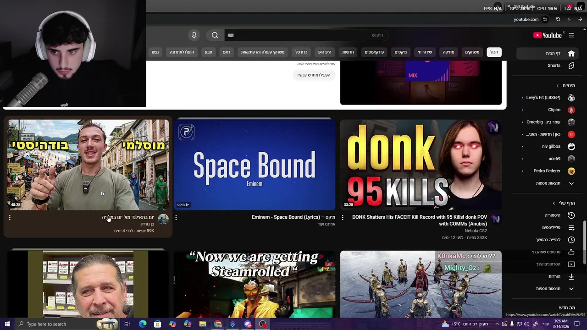This screenshot has width=587, height=330.
Task: Open the home icon labeled דף הבית
Action: tap(571, 53)
